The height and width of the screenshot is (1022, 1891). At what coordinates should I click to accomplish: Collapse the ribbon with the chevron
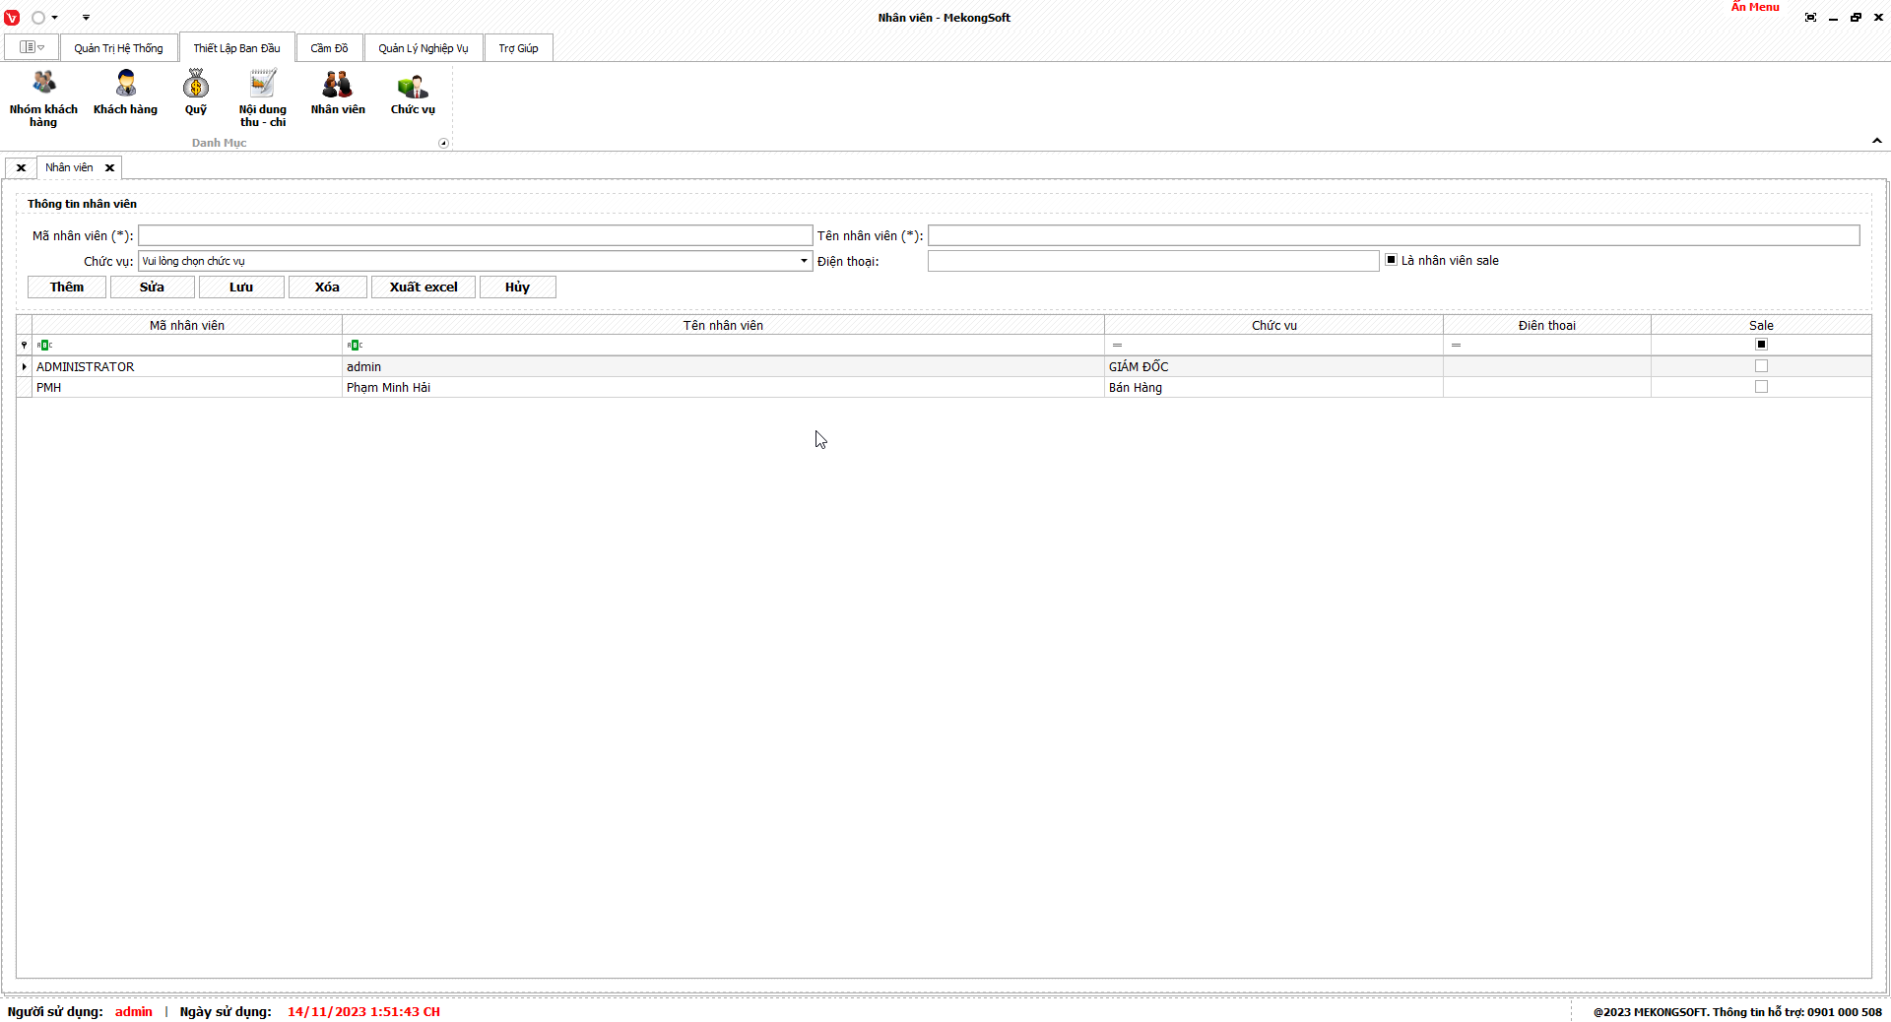(x=1877, y=141)
